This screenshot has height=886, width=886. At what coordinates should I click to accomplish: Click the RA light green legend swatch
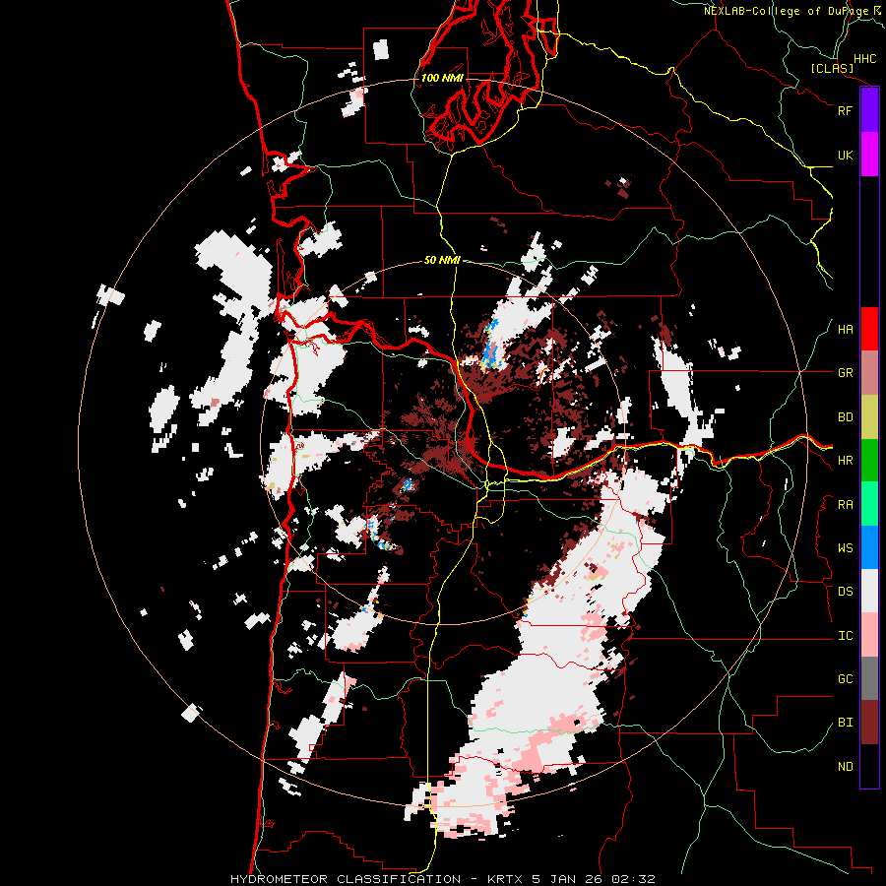point(869,504)
